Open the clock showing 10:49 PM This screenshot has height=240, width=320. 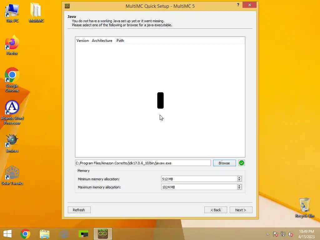(306, 234)
